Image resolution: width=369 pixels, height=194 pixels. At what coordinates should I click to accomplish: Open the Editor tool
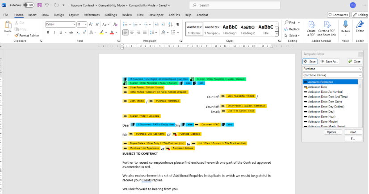tap(360, 26)
